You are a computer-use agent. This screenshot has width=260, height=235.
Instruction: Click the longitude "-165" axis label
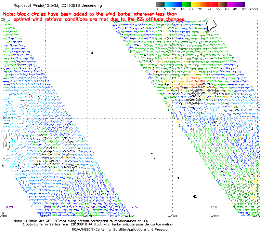[130, 216]
